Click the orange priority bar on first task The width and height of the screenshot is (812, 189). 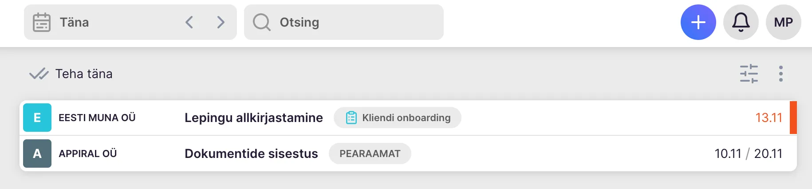[x=793, y=118]
